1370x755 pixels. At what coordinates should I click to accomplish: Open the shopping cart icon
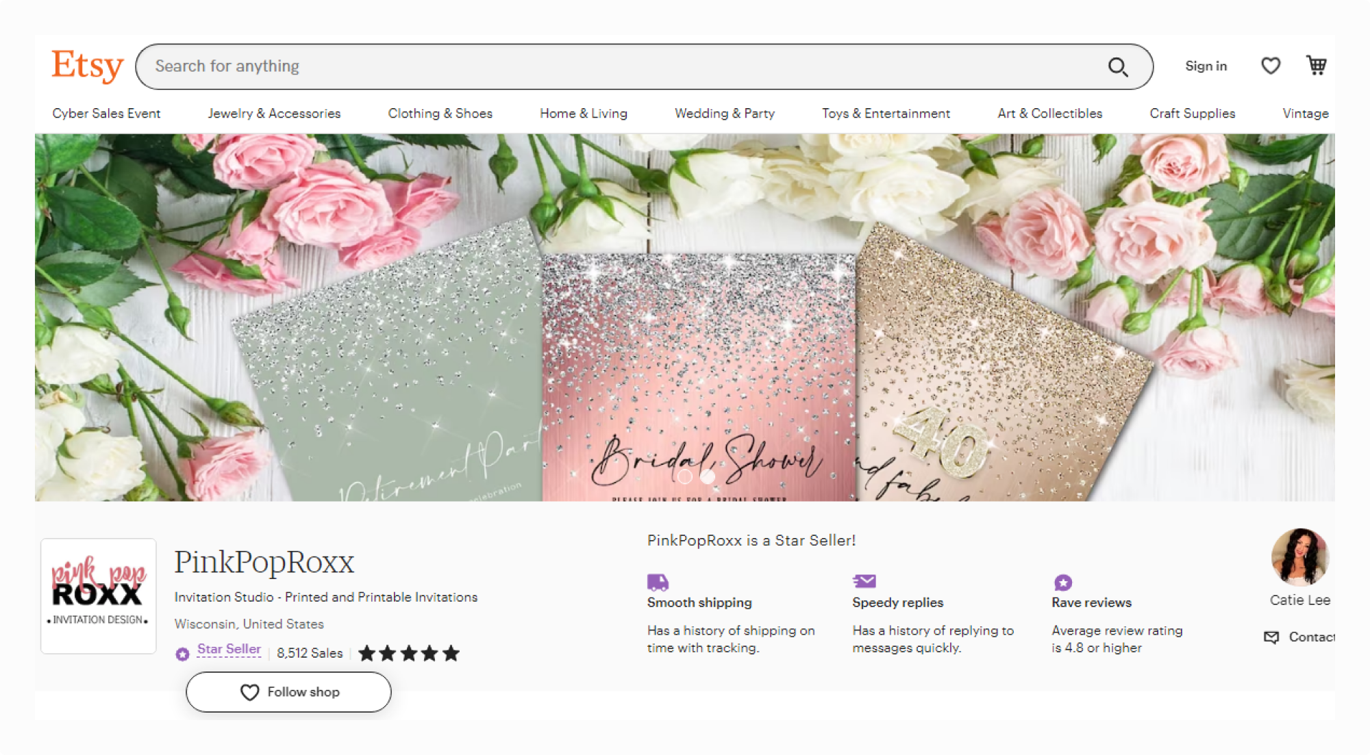coord(1317,66)
